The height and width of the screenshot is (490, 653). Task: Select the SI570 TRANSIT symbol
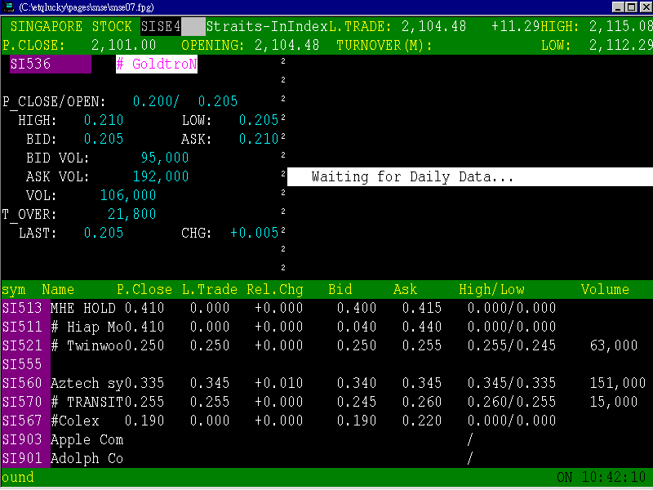click(22, 403)
